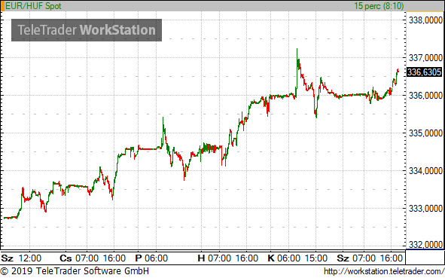
Task: Click the Sz 12:00 time axis marker
Action: point(21,258)
